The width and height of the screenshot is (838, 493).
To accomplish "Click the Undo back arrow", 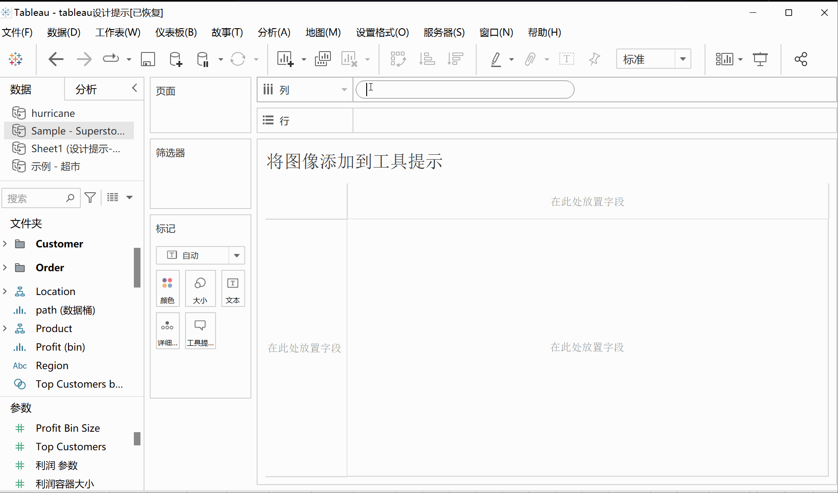I will tap(56, 59).
